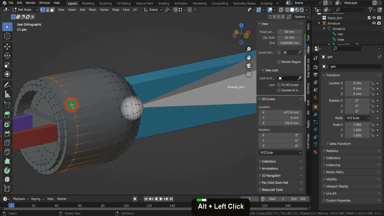Switch to orthographic grid view icon
The width and height of the screenshot is (384, 216).
pos(248,74)
